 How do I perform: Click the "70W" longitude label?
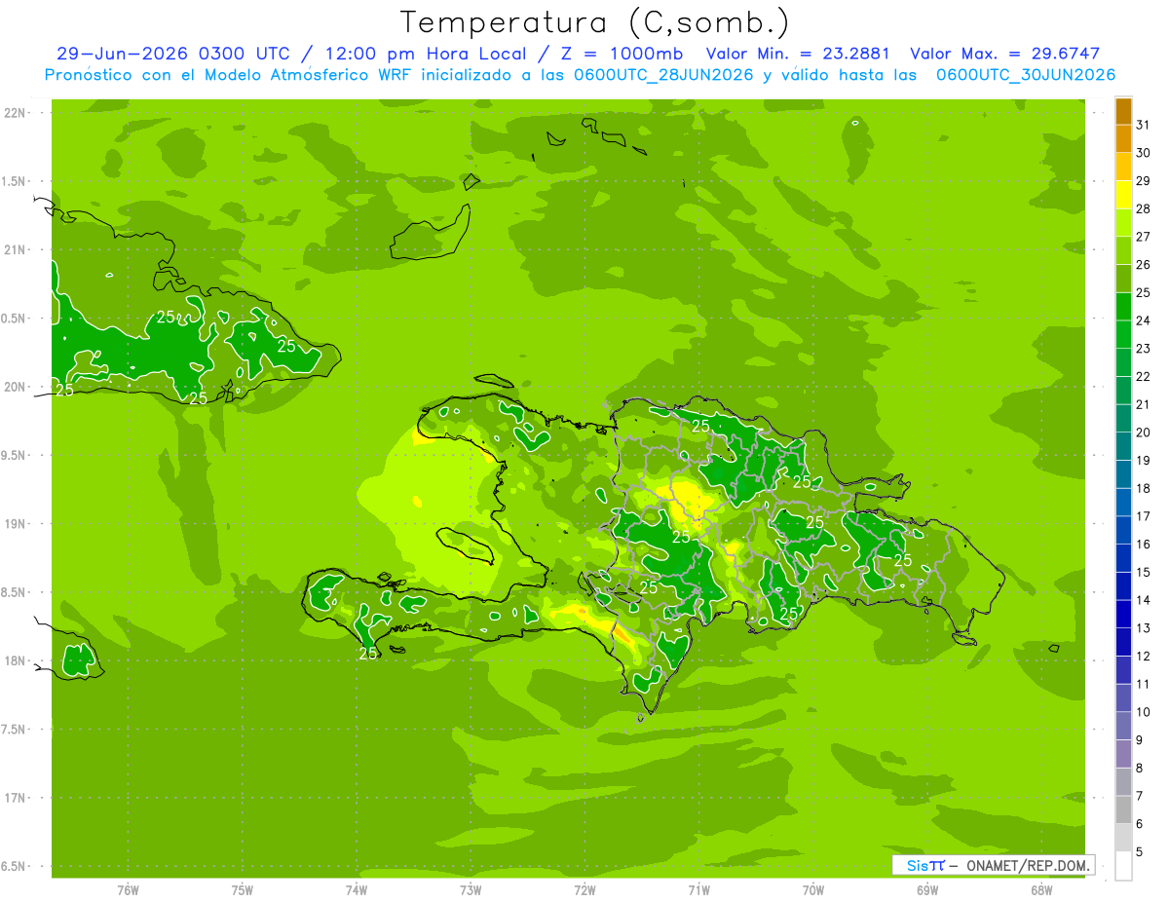813,890
